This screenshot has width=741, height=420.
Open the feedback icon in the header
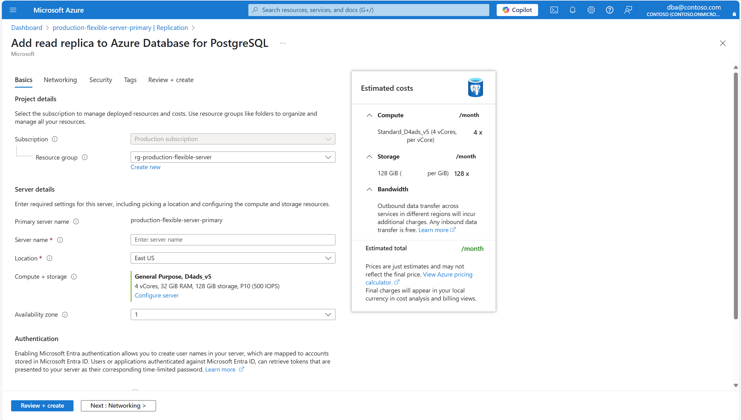(628, 10)
